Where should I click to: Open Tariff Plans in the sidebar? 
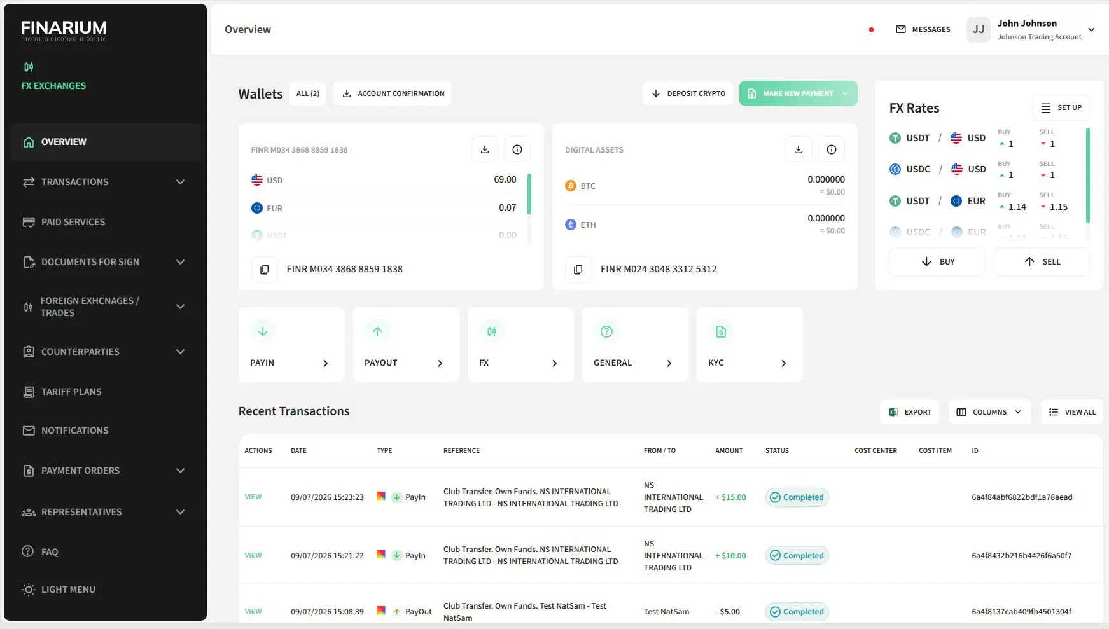[x=105, y=392]
